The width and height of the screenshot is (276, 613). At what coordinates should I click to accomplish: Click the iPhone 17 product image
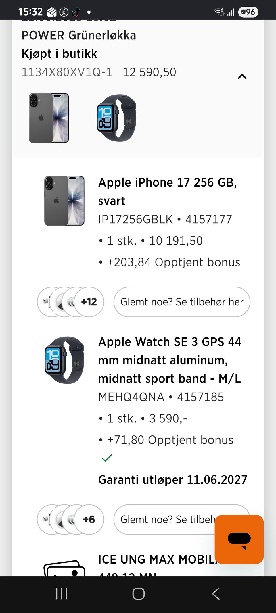(x=64, y=201)
